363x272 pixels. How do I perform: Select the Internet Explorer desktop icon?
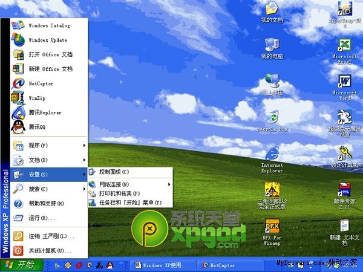pos(272,154)
